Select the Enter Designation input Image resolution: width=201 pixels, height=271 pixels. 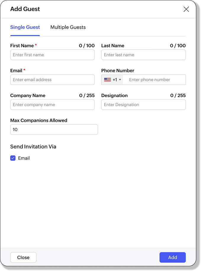pos(143,104)
